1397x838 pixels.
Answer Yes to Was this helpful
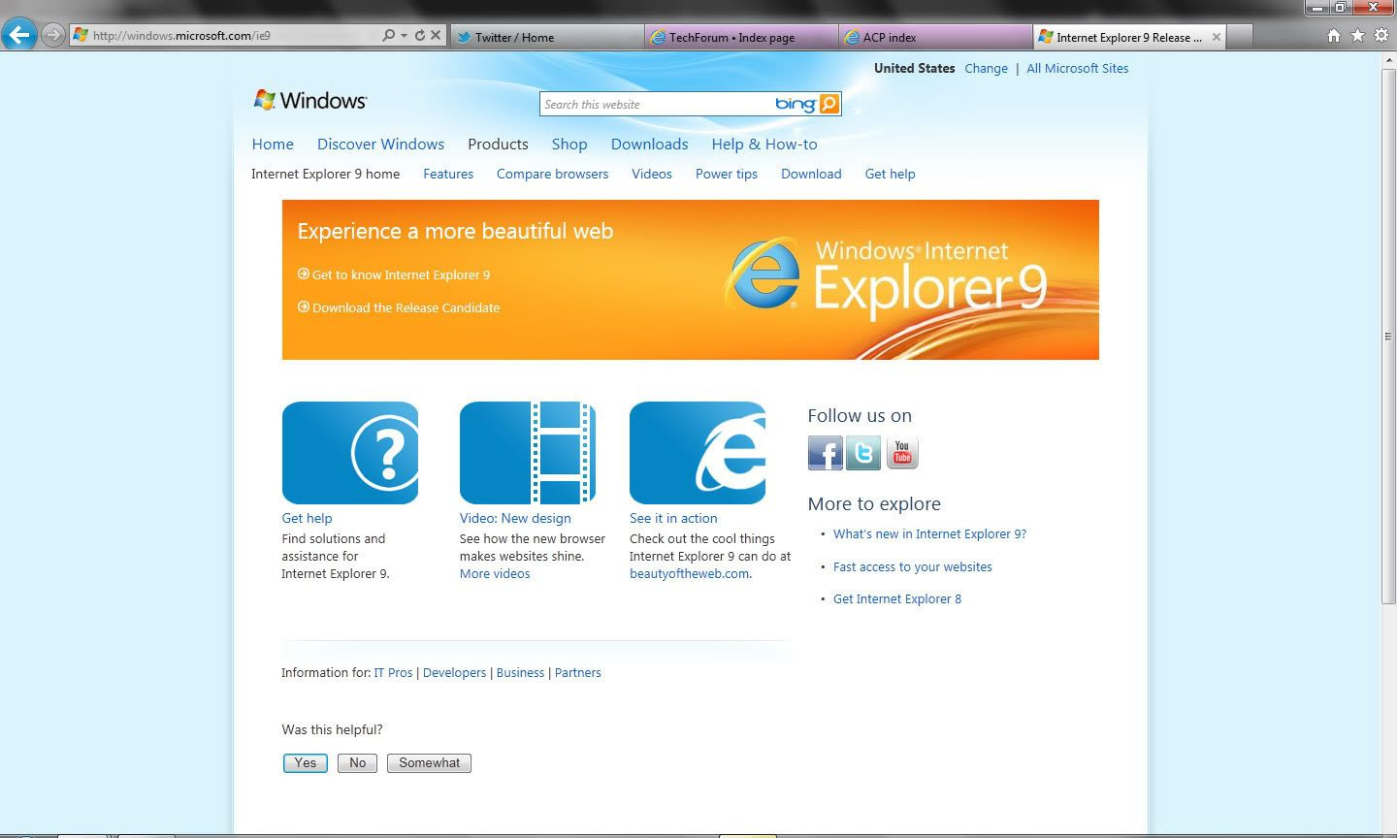tap(305, 763)
